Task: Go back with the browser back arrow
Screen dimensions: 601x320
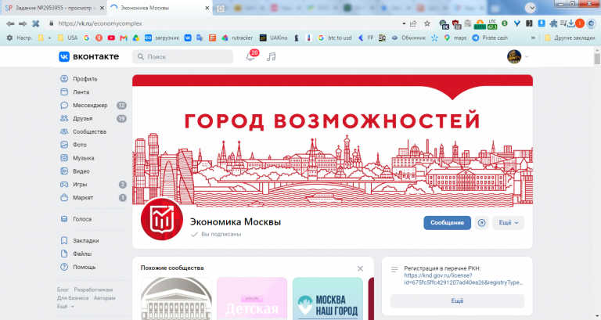Action: 10,23
